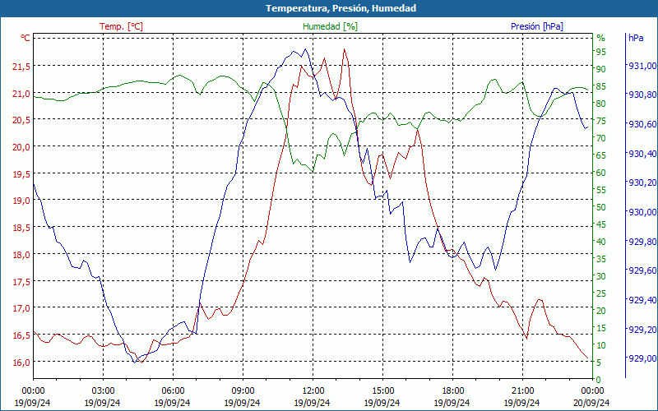Select the green 'Humedad [%]' legend label
This screenshot has height=411, width=658.
pos(331,26)
